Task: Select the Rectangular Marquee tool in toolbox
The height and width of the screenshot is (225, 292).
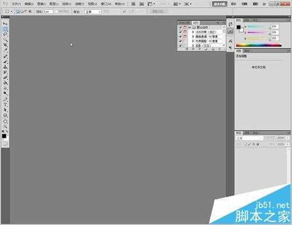Action: 5,29
